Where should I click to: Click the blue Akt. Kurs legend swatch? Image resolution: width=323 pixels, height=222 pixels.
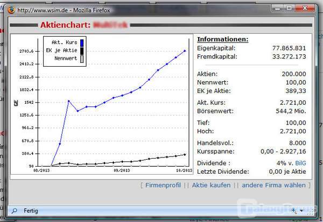pyautogui.click(x=82, y=42)
